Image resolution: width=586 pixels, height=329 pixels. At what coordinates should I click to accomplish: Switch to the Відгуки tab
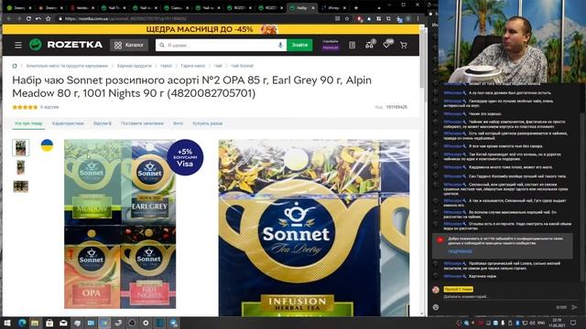pyautogui.click(x=103, y=123)
